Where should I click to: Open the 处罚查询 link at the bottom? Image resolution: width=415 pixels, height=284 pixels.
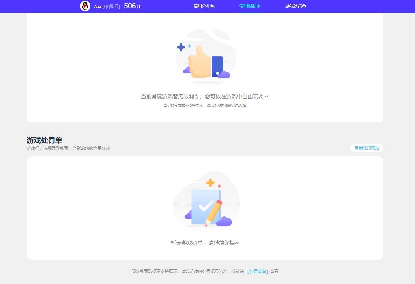(257, 271)
